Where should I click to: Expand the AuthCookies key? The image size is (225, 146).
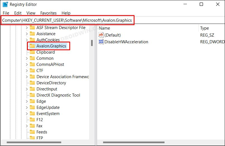[x=27, y=40]
